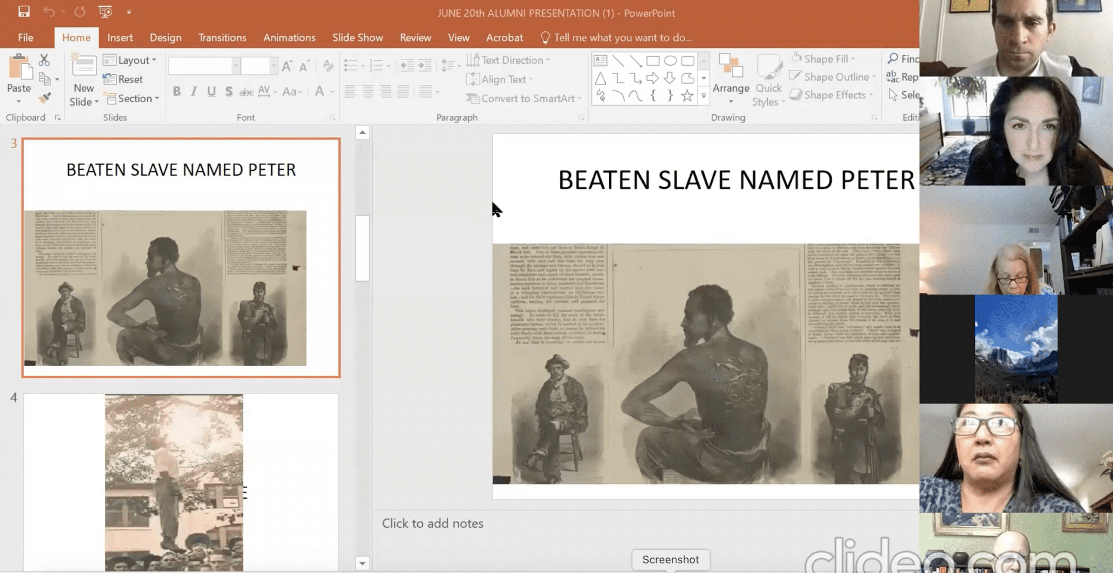Click the Line Spacing icon
This screenshot has width=1113, height=573.
448,66
